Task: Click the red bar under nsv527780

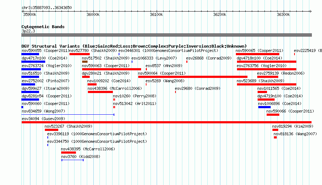Action: click(x=80, y=54)
